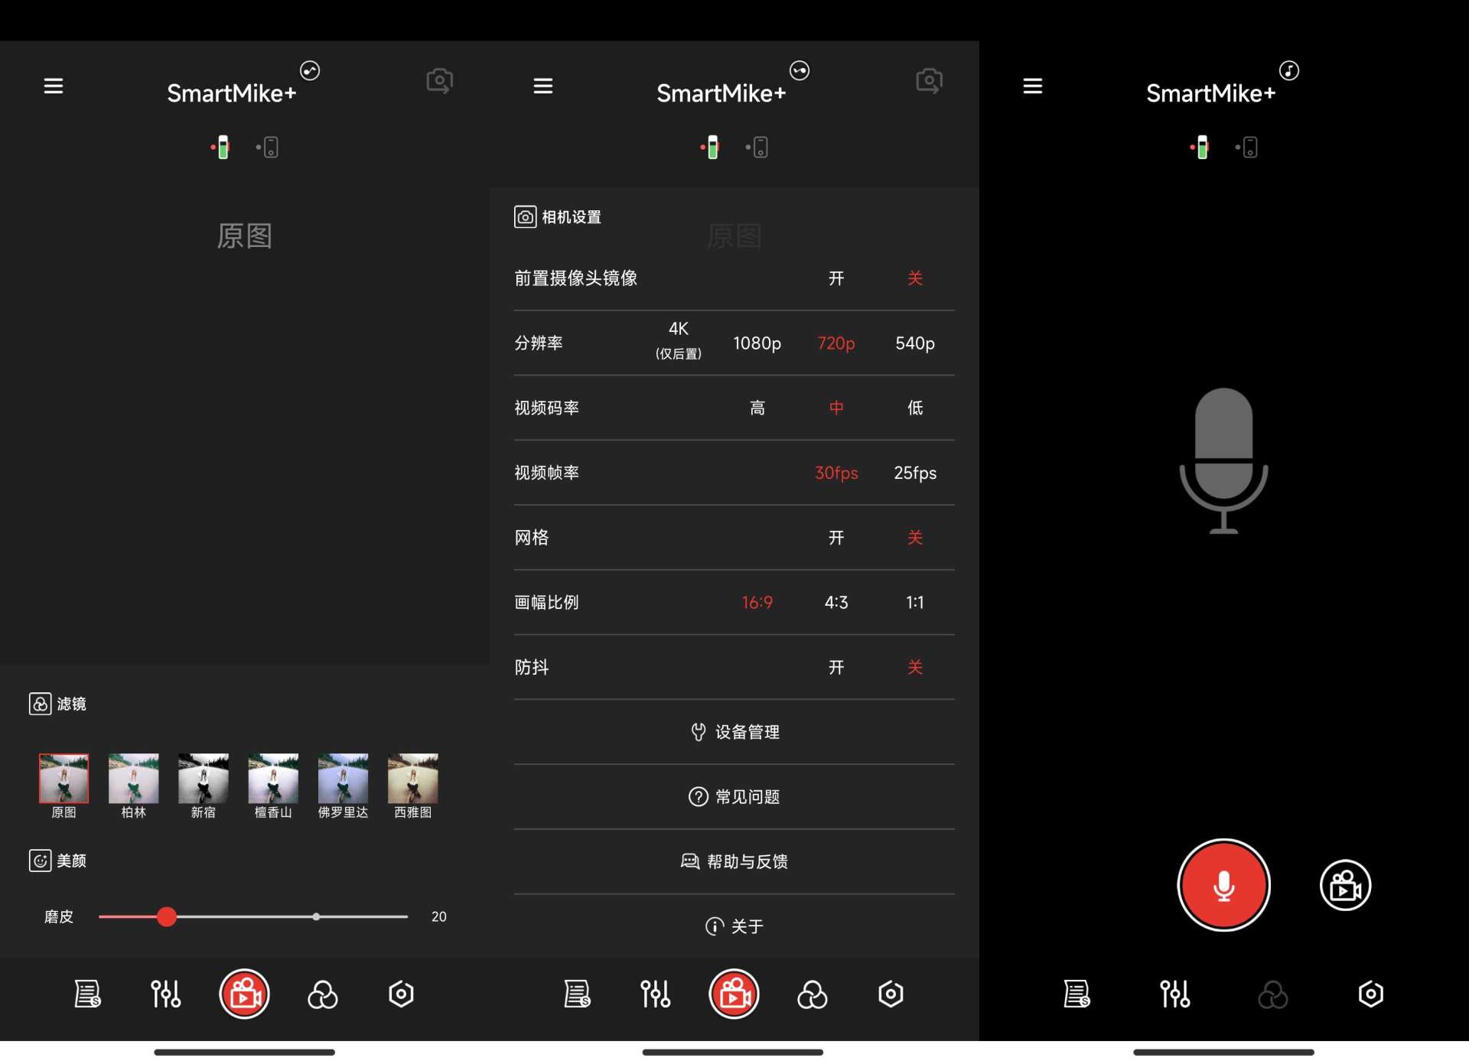Select 1080p resolution

757,343
